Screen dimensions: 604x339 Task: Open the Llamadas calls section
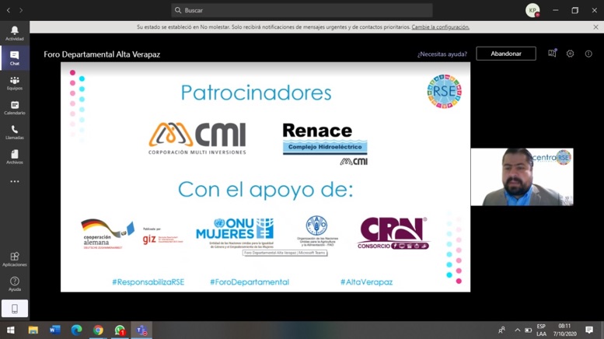coord(15,132)
